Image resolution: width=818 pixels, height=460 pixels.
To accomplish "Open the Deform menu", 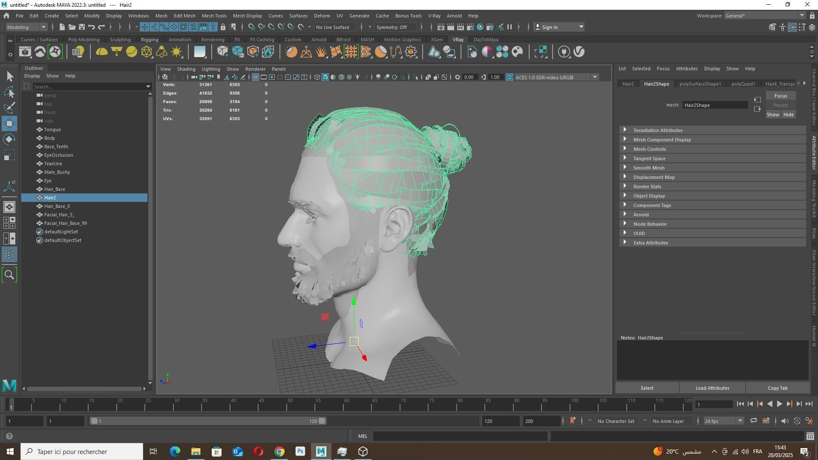I will 322,16.
